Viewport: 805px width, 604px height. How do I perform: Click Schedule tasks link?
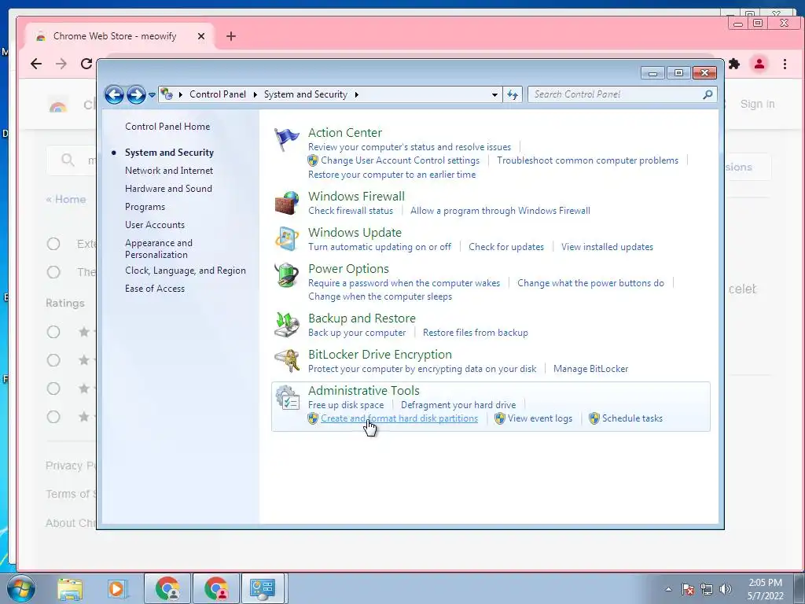click(x=632, y=418)
